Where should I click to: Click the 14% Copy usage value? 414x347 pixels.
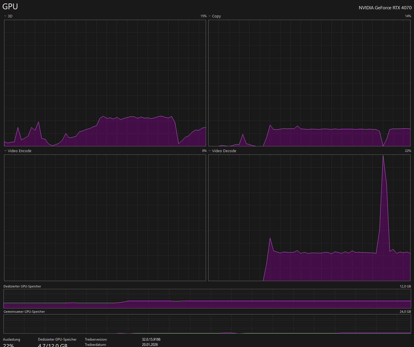coord(408,16)
